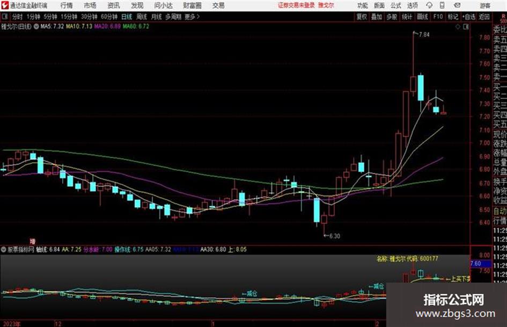Toggle the 叠加 overlay option
507x327 pixels.
tap(377, 17)
